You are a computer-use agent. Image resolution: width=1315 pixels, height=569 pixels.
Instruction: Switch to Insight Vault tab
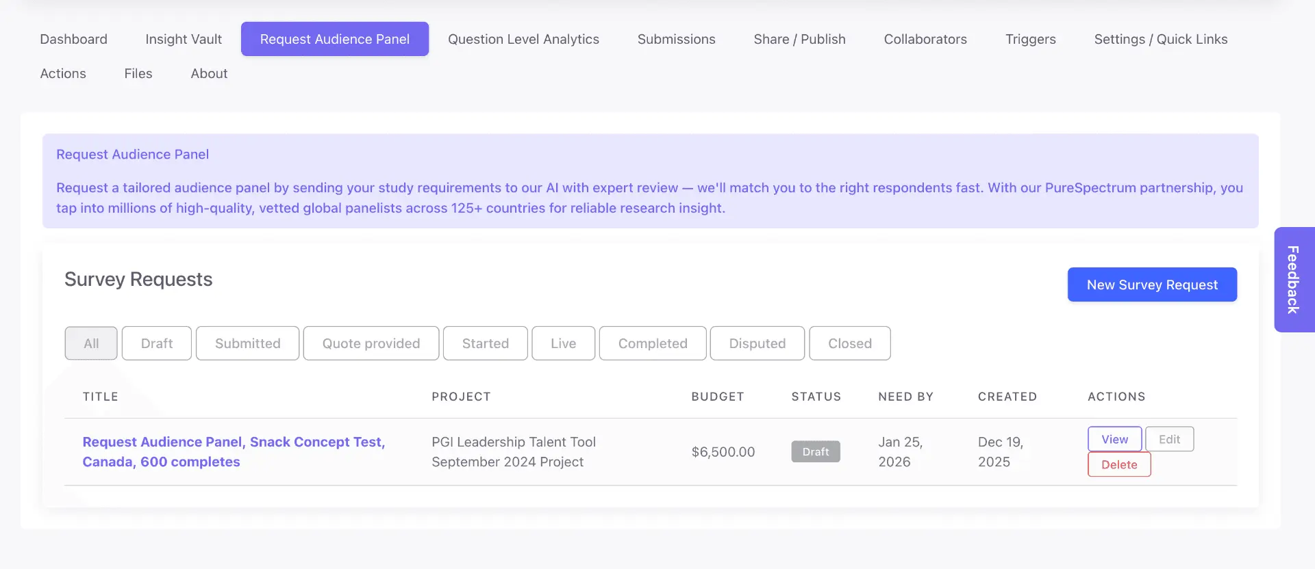point(184,39)
